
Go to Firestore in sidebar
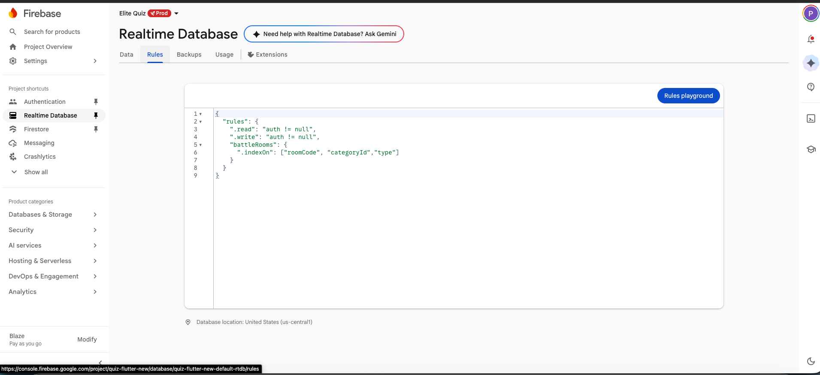pos(36,129)
